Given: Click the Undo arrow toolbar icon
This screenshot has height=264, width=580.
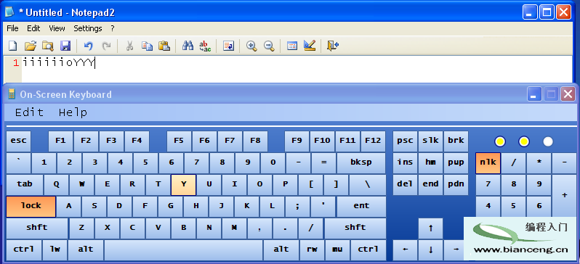Looking at the screenshot, I should [x=88, y=46].
